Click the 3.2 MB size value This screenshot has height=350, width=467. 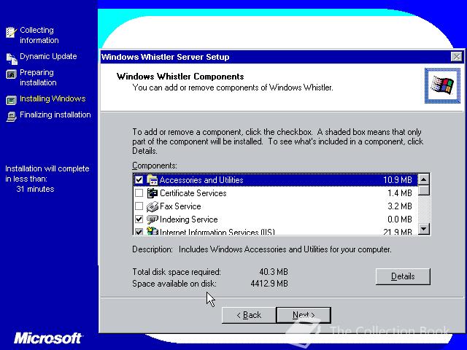tap(400, 206)
